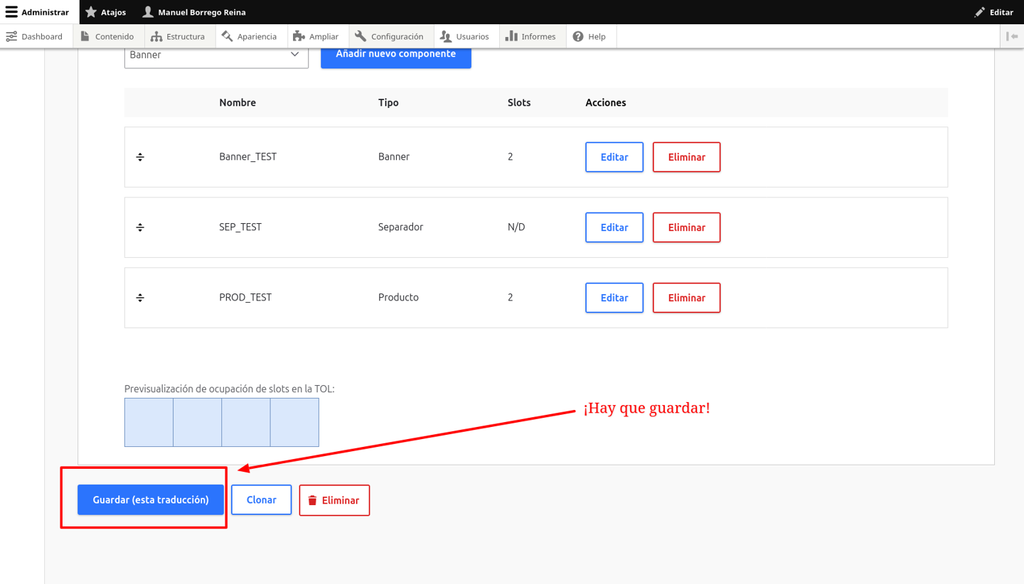The height and width of the screenshot is (584, 1024).
Task: Click the drag handle of Banner_TEST row
Action: tap(140, 157)
